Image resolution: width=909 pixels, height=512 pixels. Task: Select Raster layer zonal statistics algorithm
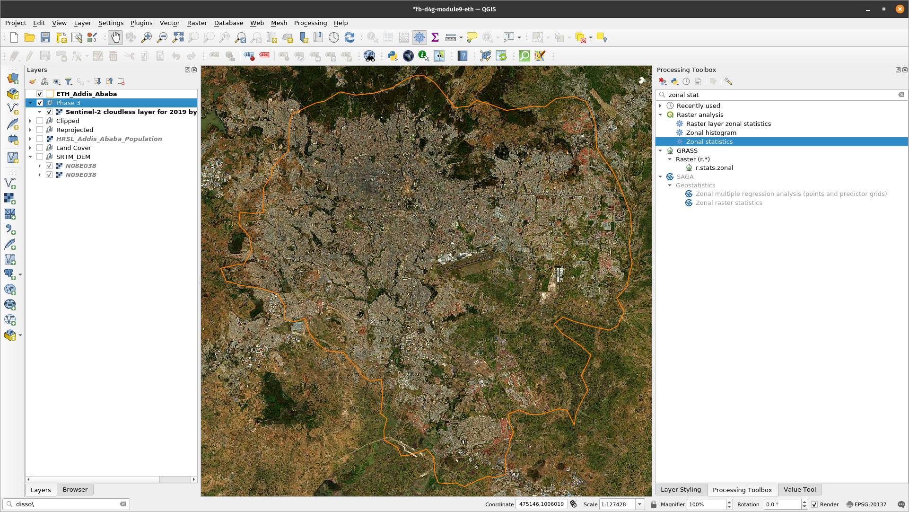coord(728,124)
